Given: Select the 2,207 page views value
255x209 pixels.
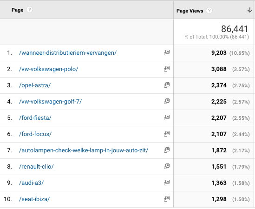Looking at the screenshot, I should click(219, 118).
